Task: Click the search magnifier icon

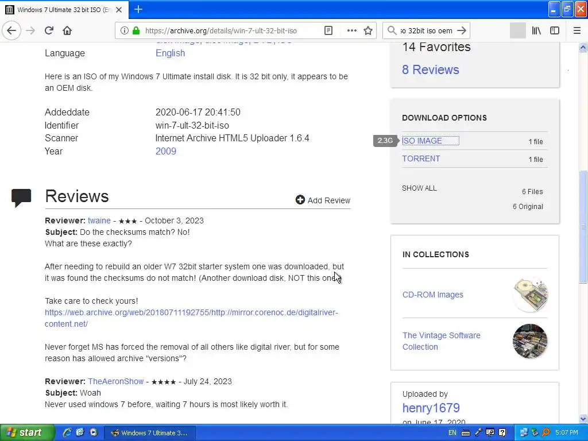Action: click(x=392, y=30)
